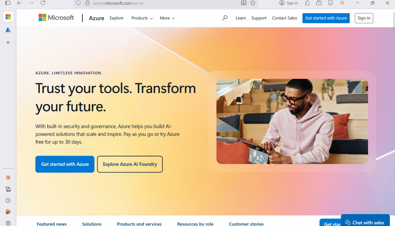Open the Settings and more hamburger menu

(342, 3)
